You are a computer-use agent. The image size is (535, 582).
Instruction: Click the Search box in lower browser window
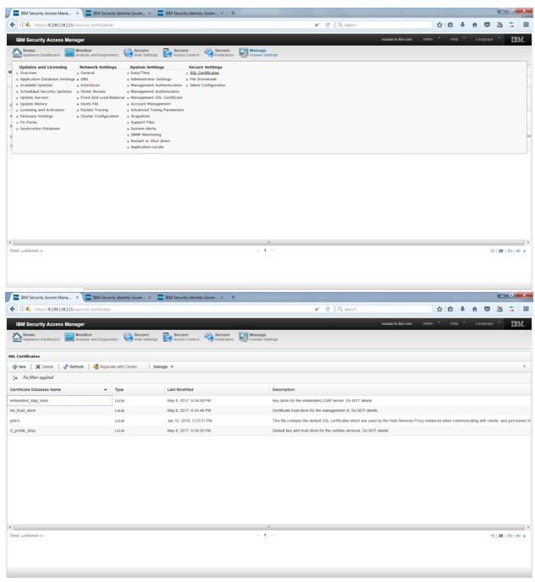[384, 310]
